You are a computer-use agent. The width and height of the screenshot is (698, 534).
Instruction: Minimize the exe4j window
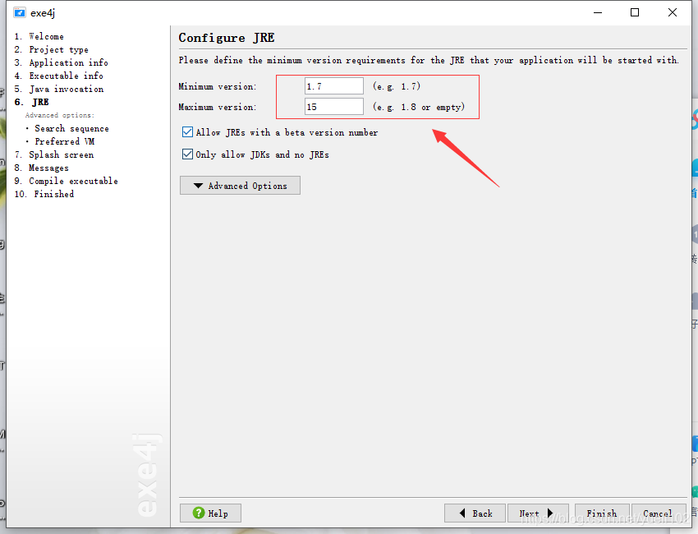[x=598, y=12]
